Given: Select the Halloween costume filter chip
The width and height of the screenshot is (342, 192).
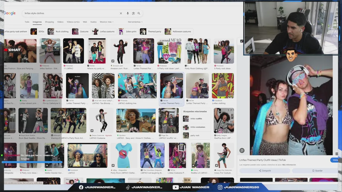Looking at the screenshot, I should coord(178,31).
